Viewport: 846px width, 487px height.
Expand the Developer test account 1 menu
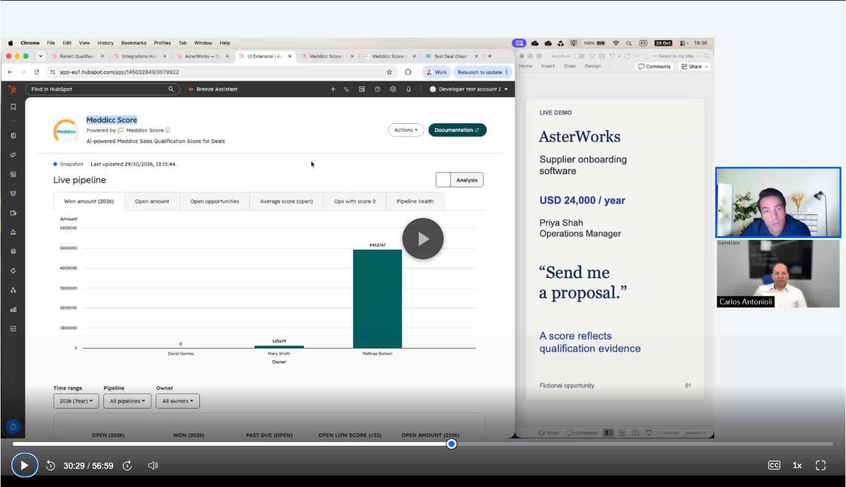point(469,89)
